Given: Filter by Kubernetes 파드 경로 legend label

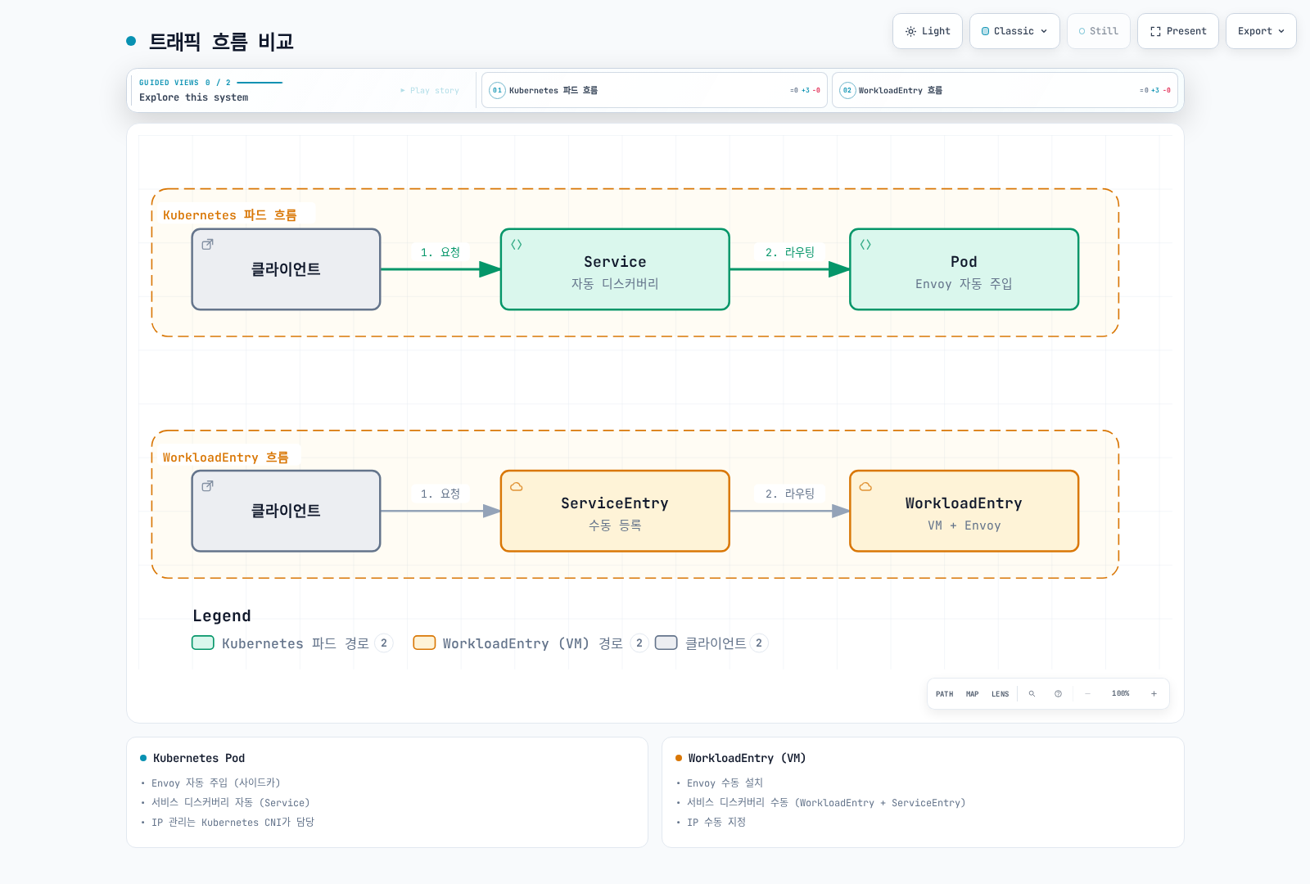Looking at the screenshot, I should (296, 643).
